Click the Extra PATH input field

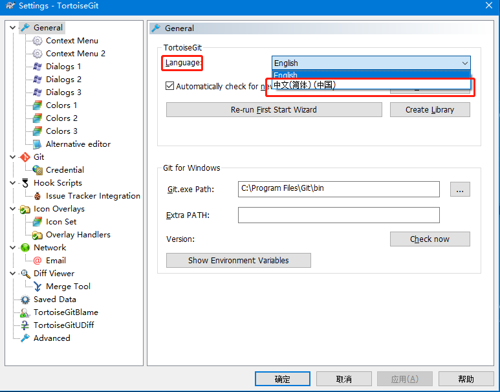point(339,215)
